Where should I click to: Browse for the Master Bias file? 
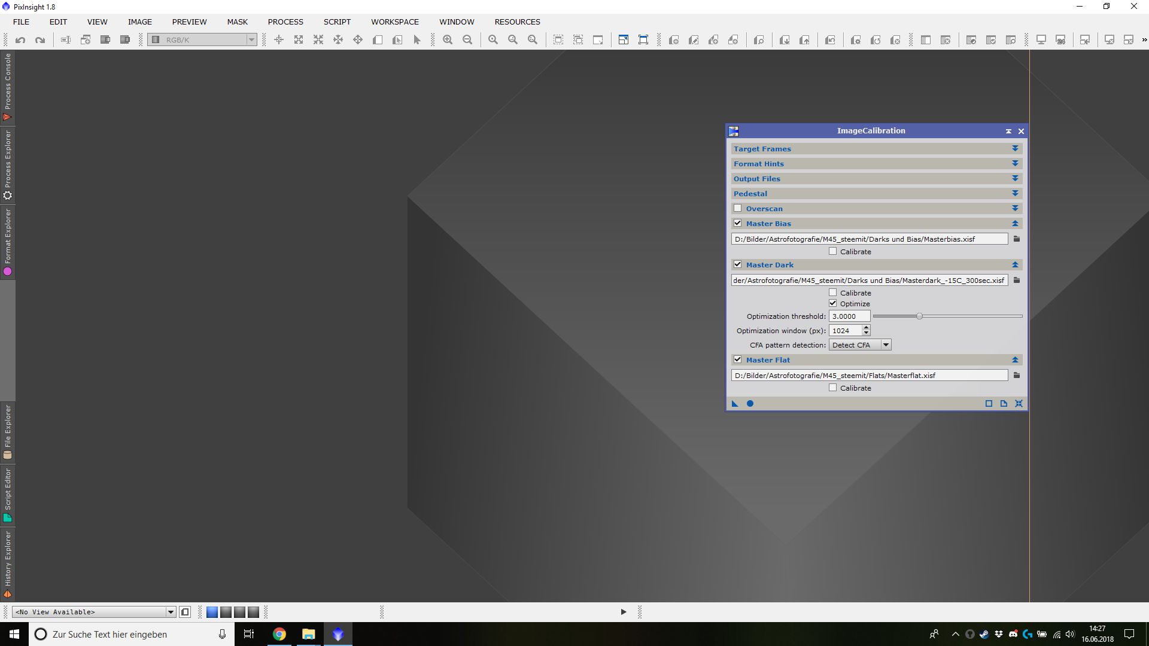(1016, 239)
